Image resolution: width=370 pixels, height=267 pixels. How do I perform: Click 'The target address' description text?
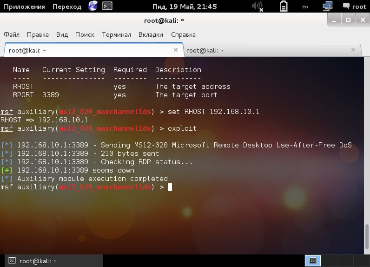coord(193,87)
